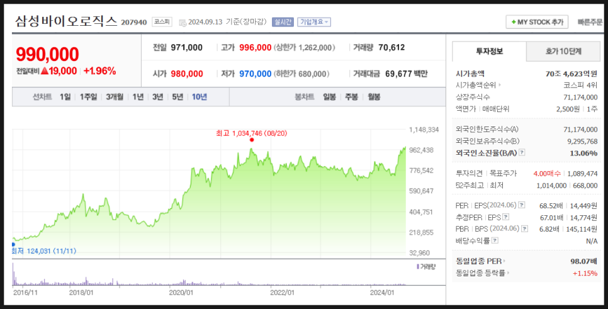Click the 52-week high 1,014,000
Screen dimensions: 608x309
[551, 186]
